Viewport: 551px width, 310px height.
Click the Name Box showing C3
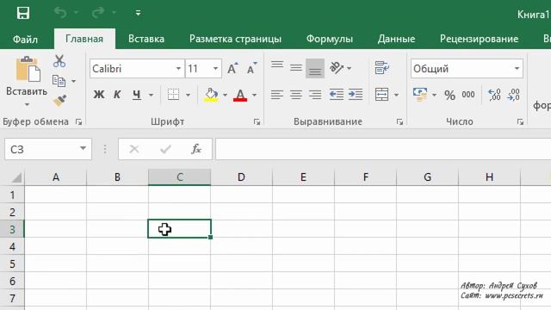tap(48, 149)
